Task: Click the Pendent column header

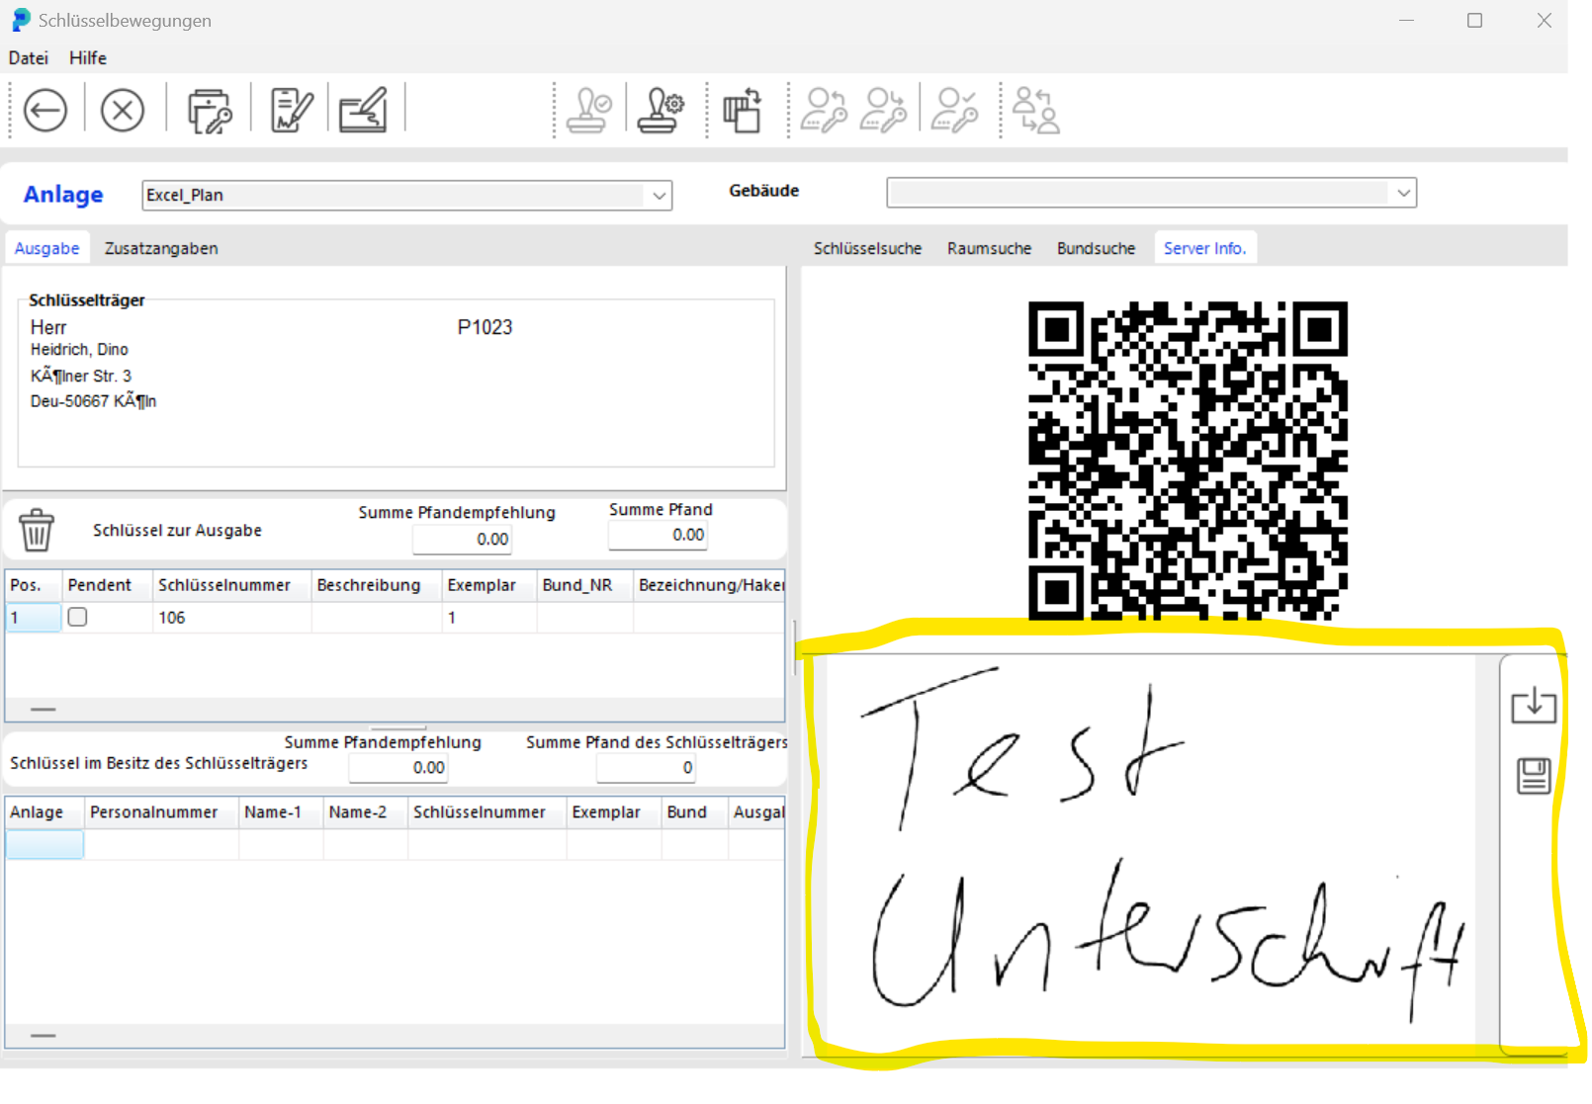Action: coord(108,585)
